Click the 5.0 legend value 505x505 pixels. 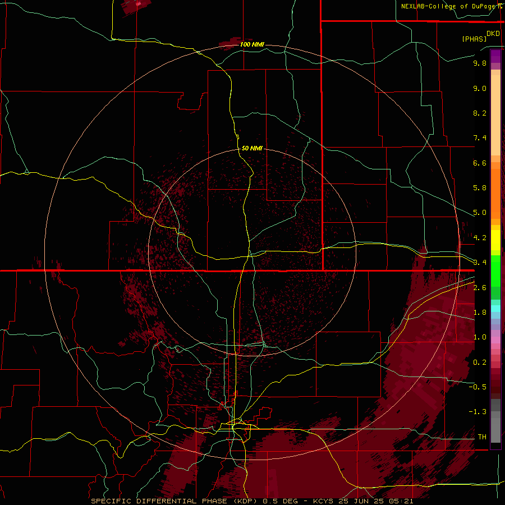click(480, 213)
